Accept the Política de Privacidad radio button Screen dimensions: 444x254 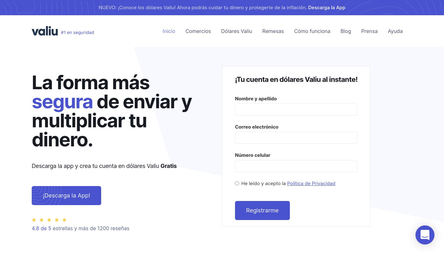237,183
